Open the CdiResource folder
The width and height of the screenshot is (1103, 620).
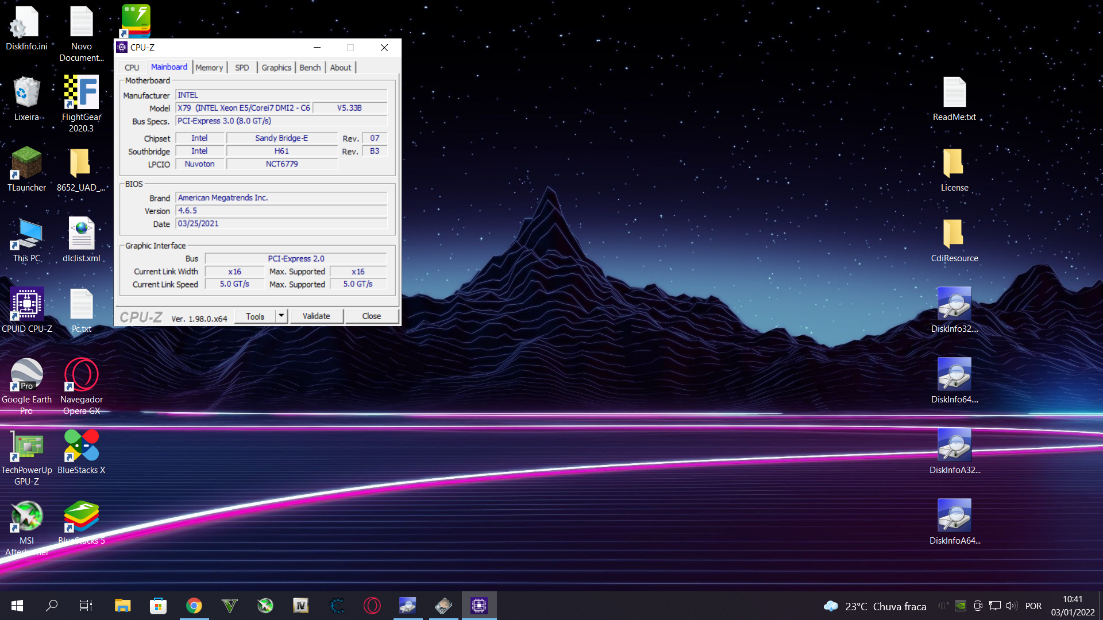coord(954,240)
